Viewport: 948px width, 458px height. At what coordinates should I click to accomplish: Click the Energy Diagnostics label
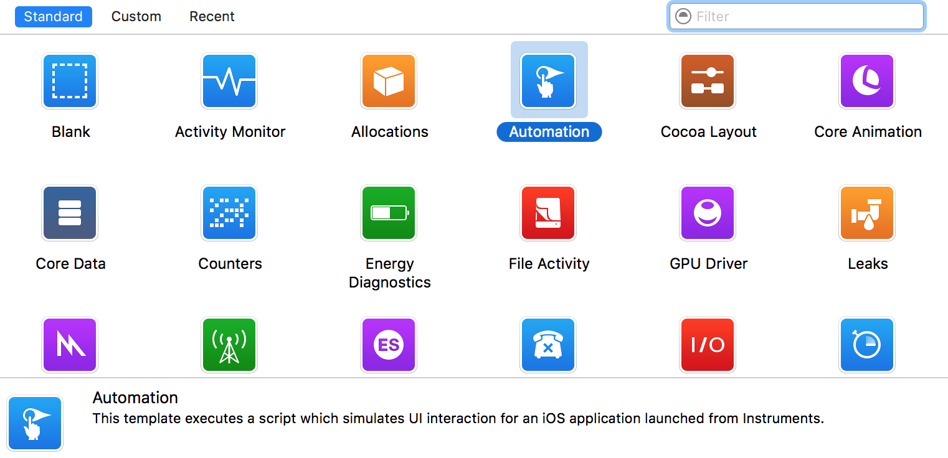pyautogui.click(x=389, y=273)
